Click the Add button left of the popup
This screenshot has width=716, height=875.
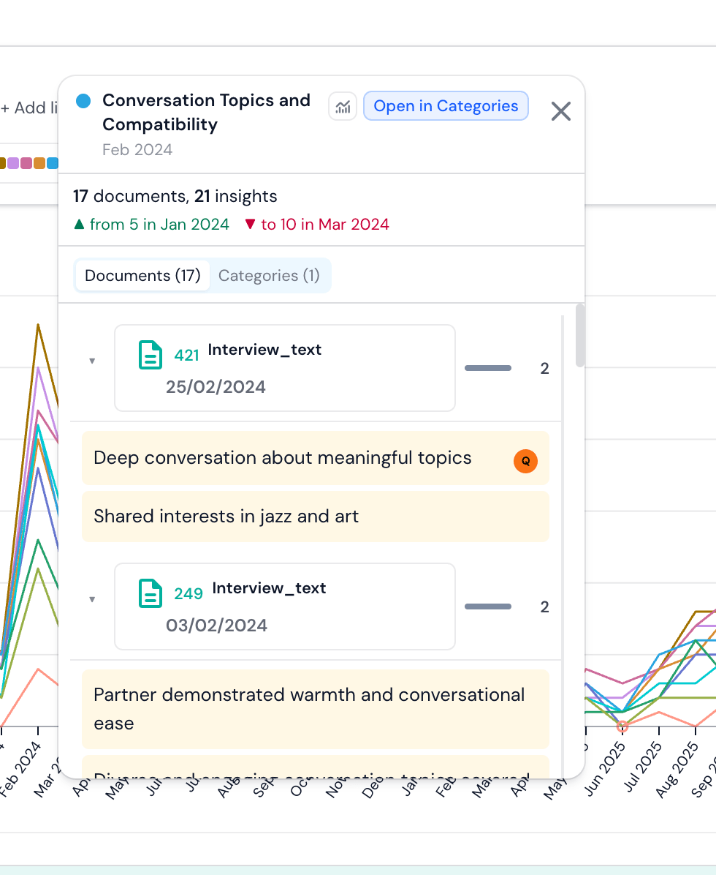(x=29, y=108)
